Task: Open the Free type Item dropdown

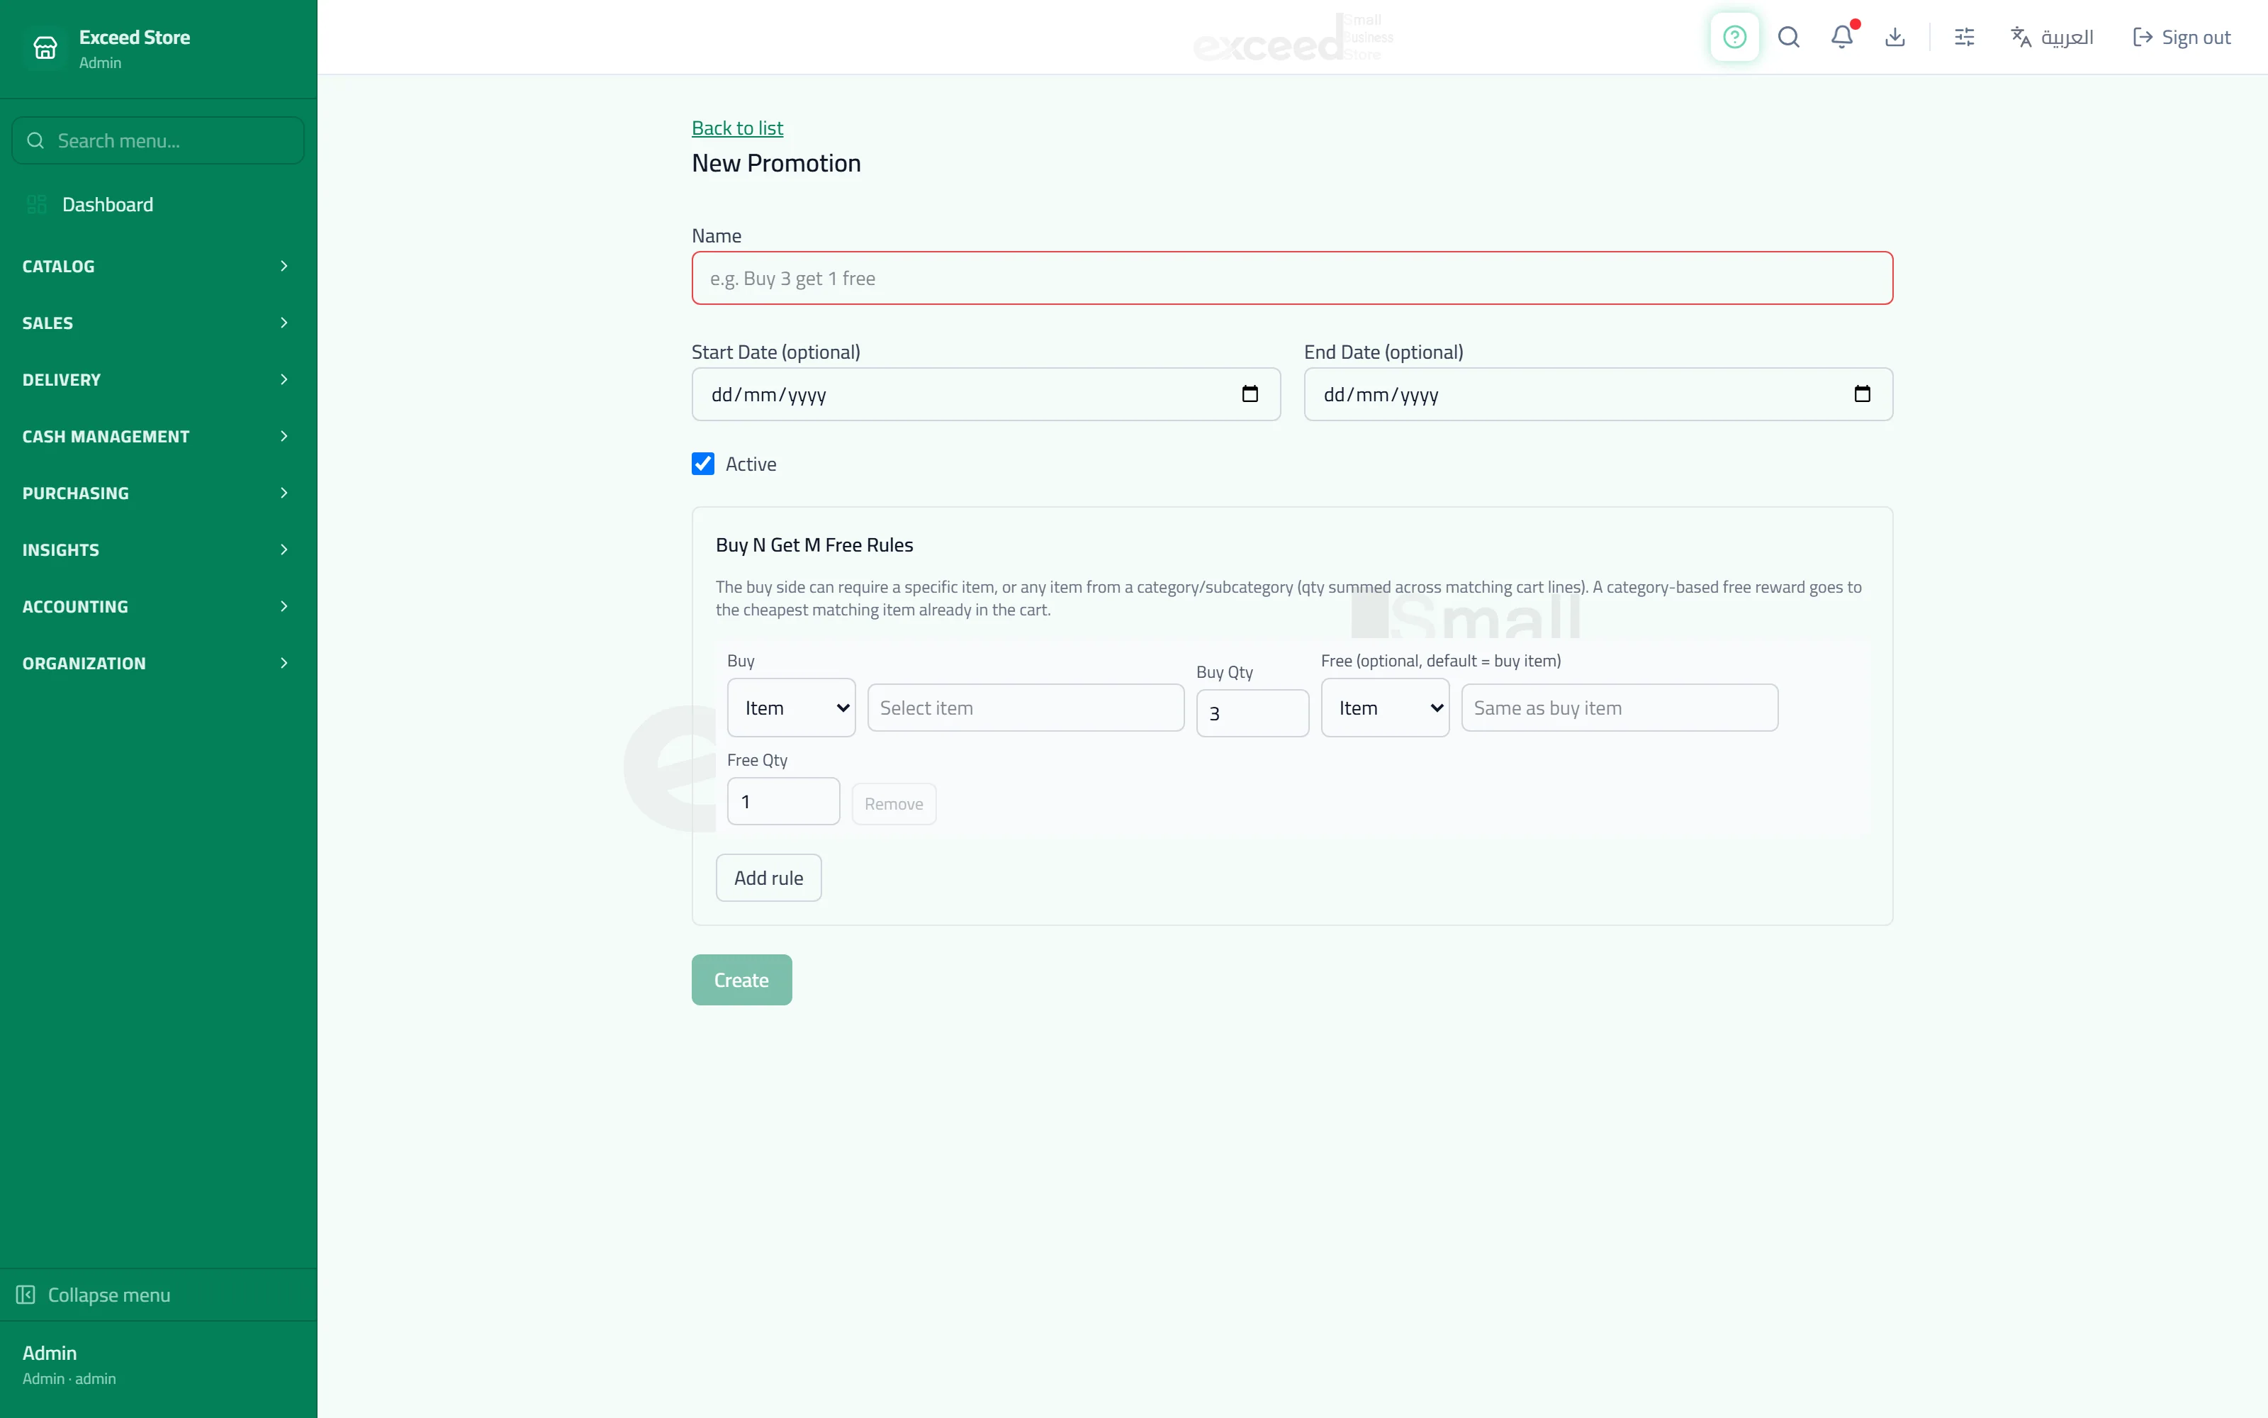Action: point(1385,707)
